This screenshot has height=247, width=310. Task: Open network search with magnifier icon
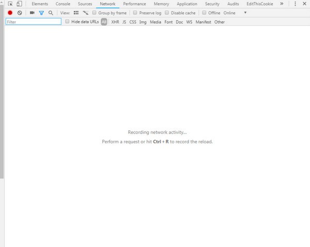(51, 12)
